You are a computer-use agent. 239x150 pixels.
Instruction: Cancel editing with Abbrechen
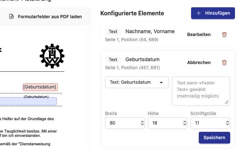[199, 63]
